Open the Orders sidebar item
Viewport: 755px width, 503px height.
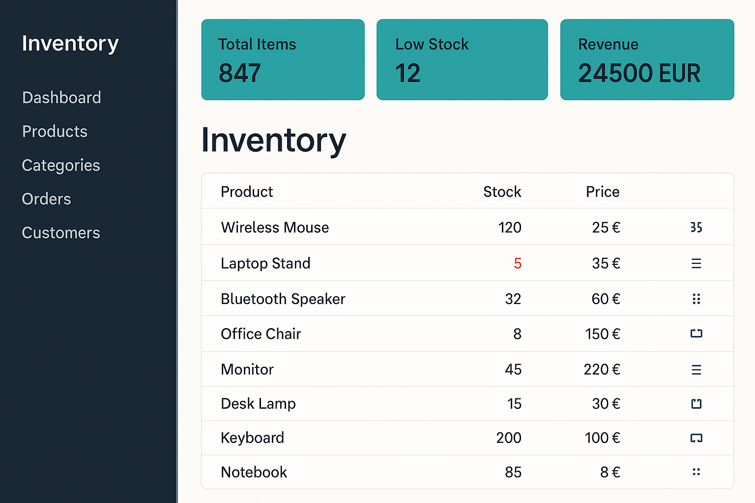pos(47,199)
